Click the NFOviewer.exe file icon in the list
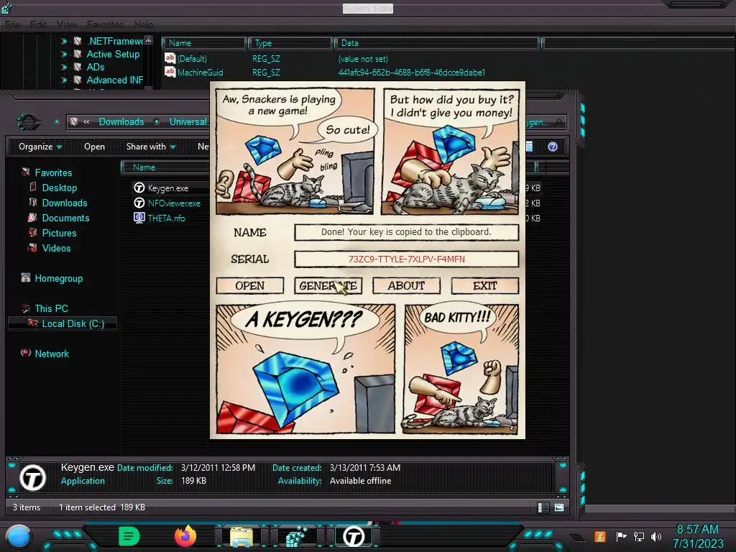Image resolution: width=736 pixels, height=552 pixels. coord(139,203)
